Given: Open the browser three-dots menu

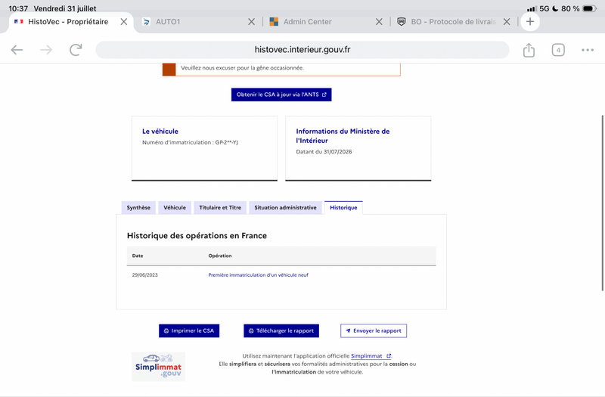Looking at the screenshot, I should pos(588,50).
